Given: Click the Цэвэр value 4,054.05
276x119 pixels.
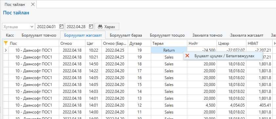Looking at the screenshot, I should 231,105.
